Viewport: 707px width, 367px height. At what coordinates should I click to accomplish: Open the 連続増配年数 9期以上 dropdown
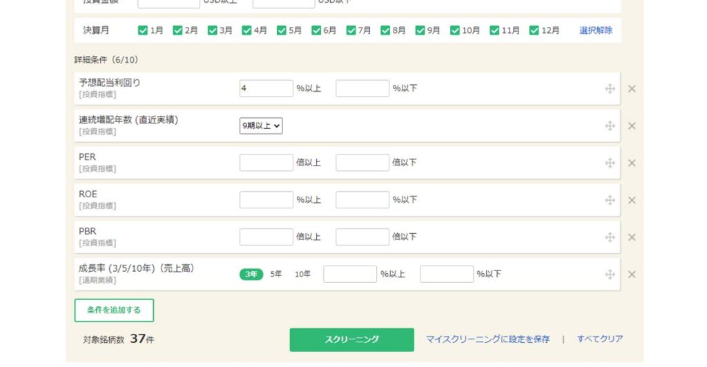click(261, 126)
